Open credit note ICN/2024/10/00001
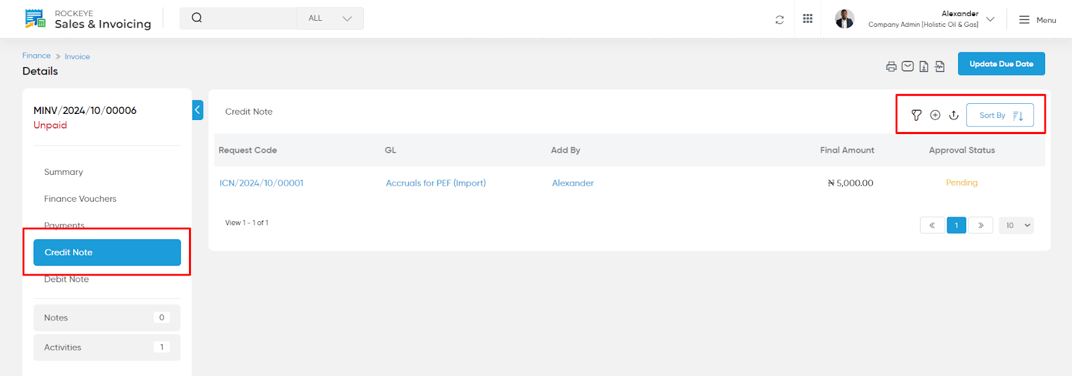Viewport: 1072px width, 376px height. click(x=261, y=183)
